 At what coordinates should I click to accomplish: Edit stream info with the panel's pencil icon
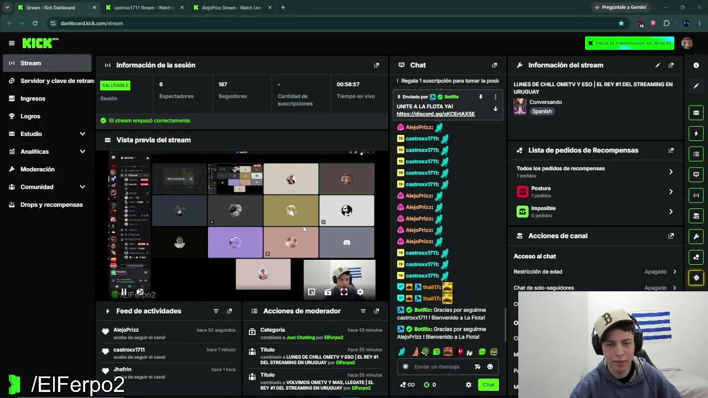coord(658,65)
